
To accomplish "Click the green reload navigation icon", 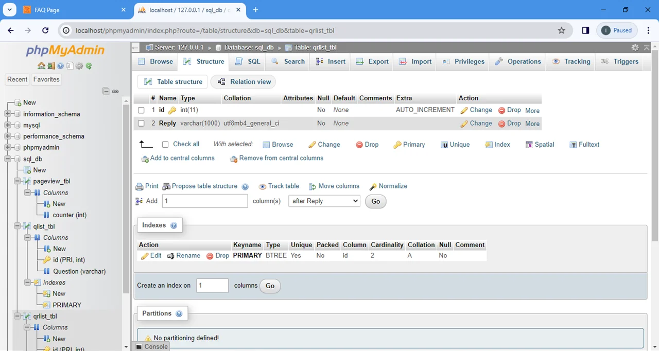I will (89, 66).
